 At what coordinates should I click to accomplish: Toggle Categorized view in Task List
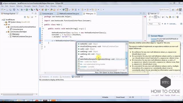pyautogui.click(x=156, y=17)
